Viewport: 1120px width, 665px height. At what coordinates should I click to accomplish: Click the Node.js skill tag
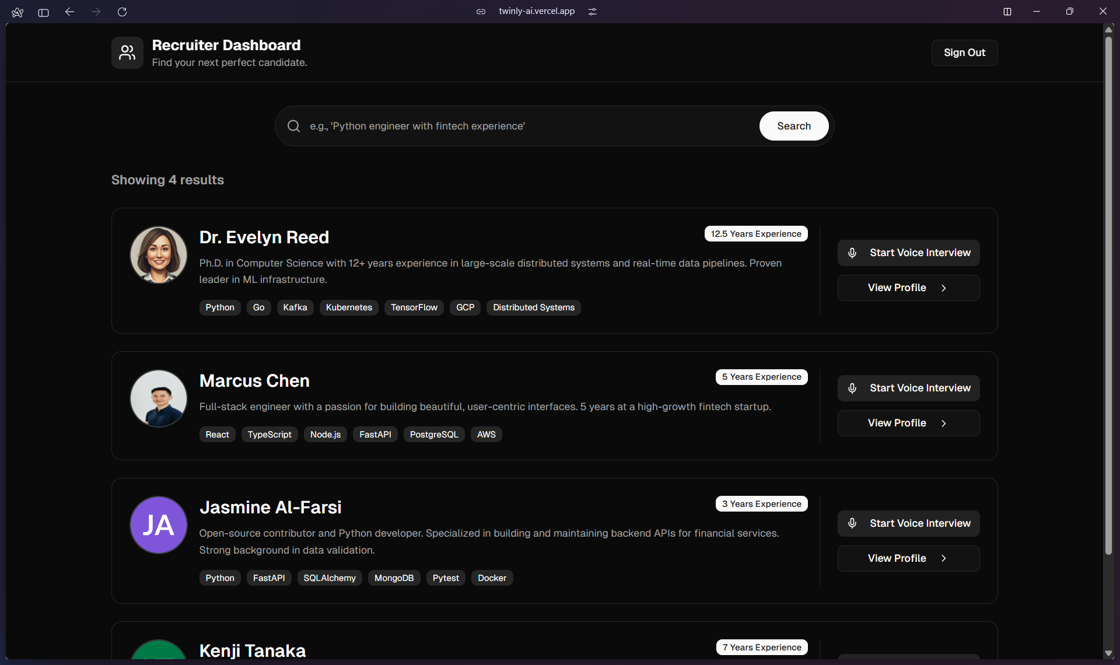(x=325, y=435)
